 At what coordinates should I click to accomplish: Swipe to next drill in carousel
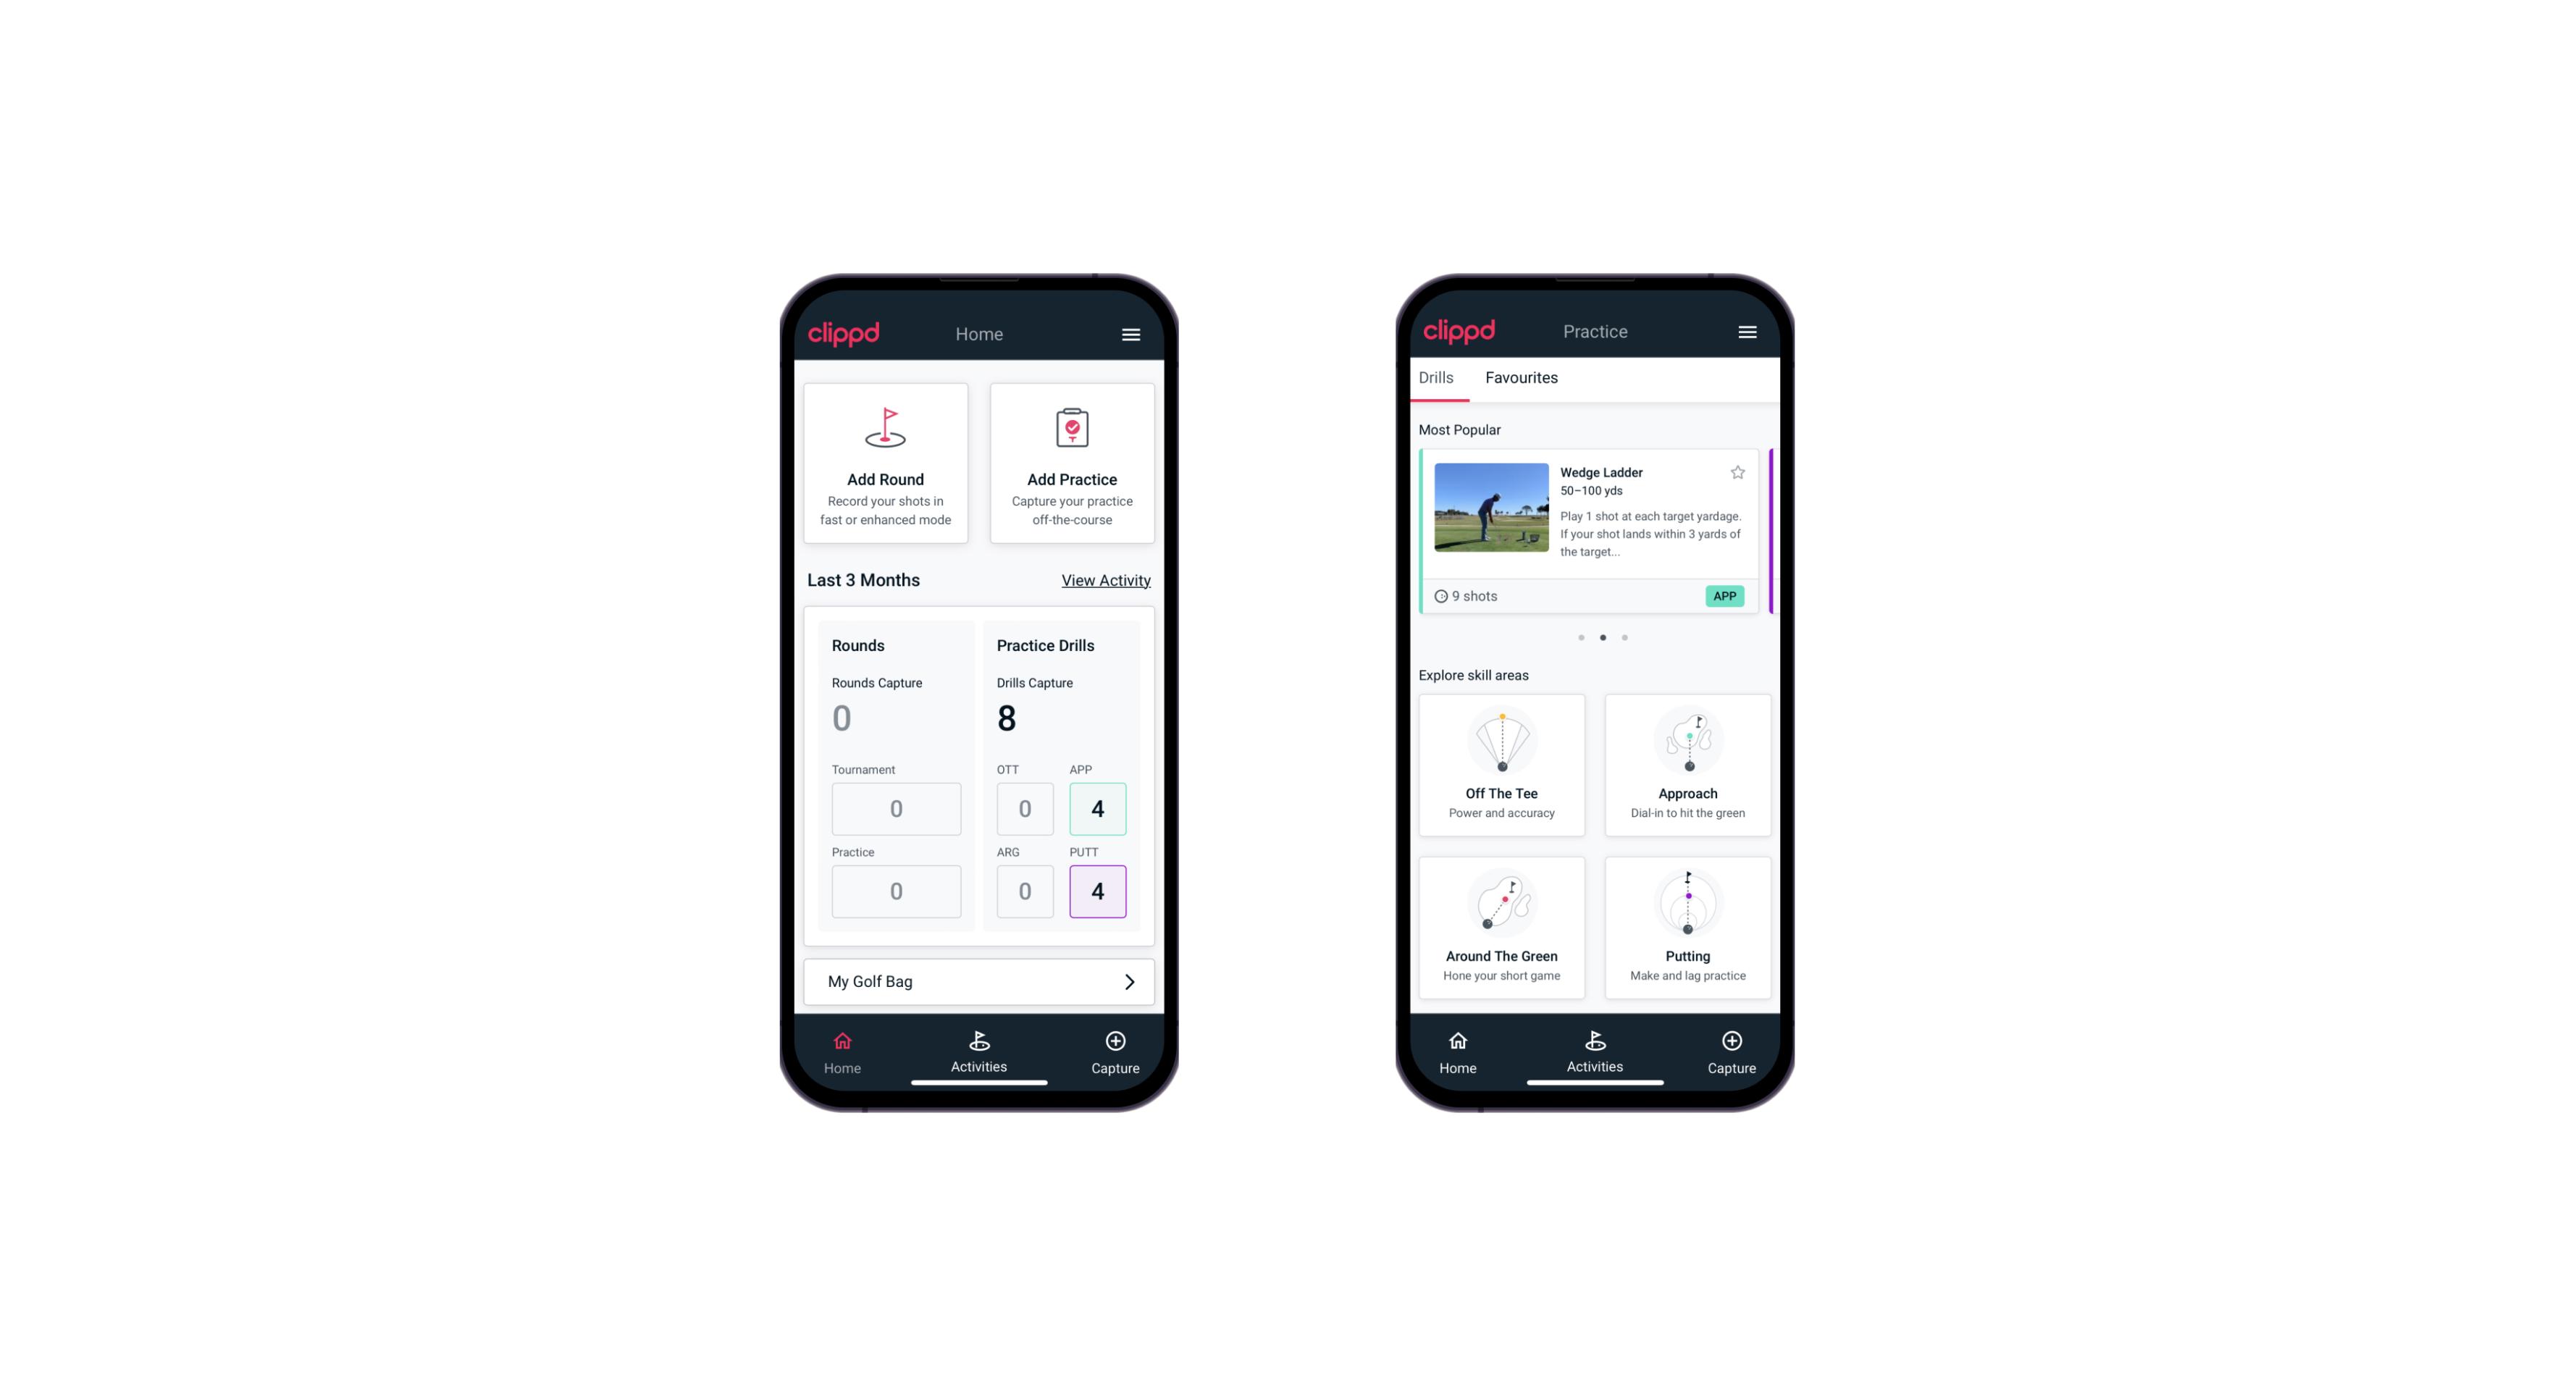[x=1624, y=637]
